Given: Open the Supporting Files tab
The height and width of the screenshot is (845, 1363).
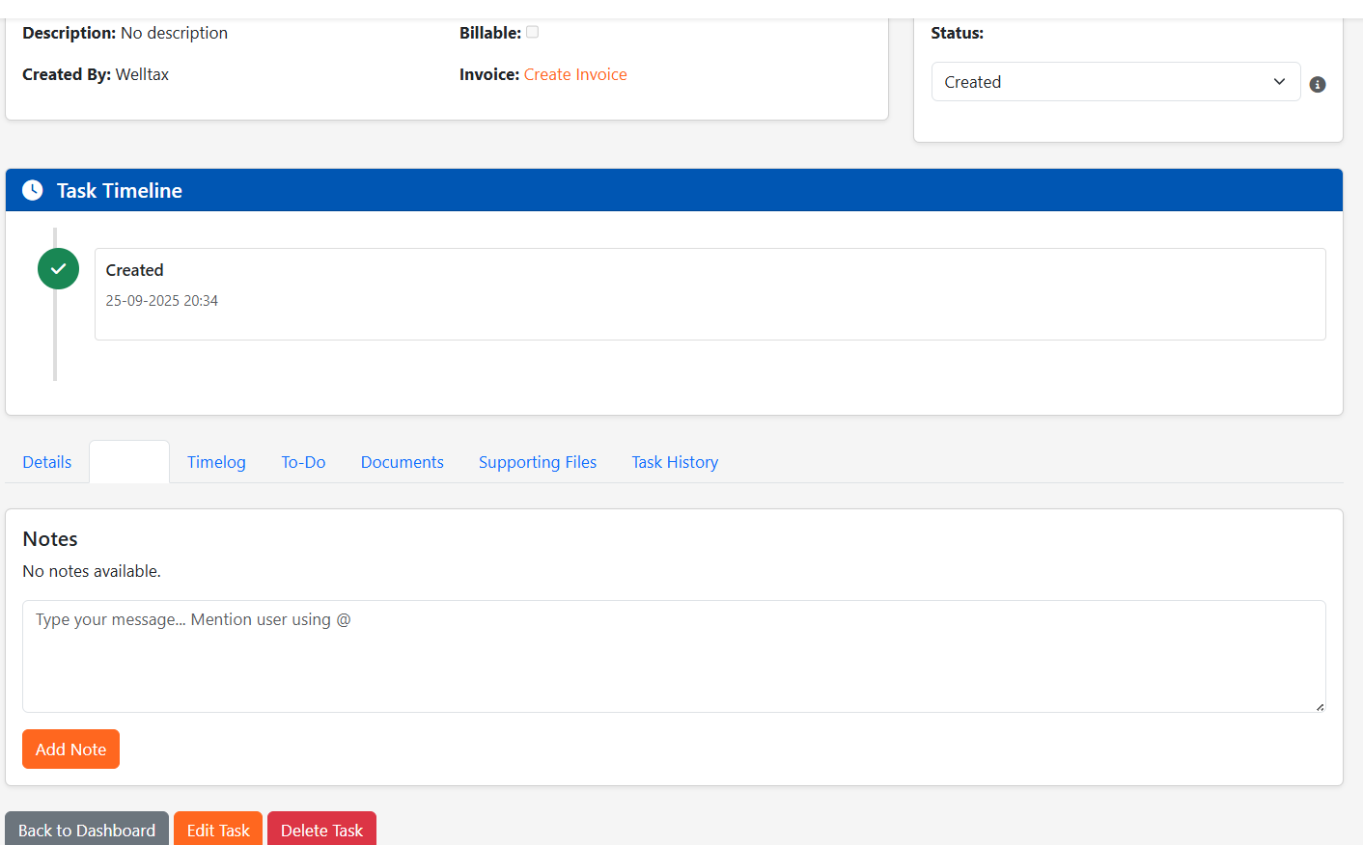Looking at the screenshot, I should coord(538,461).
